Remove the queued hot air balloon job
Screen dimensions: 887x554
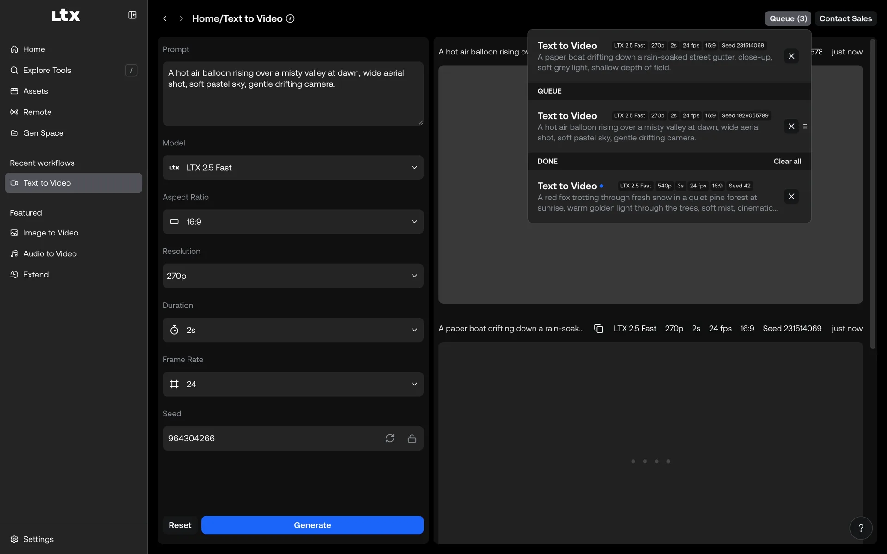coord(791,126)
